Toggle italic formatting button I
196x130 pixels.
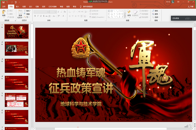(38, 16)
